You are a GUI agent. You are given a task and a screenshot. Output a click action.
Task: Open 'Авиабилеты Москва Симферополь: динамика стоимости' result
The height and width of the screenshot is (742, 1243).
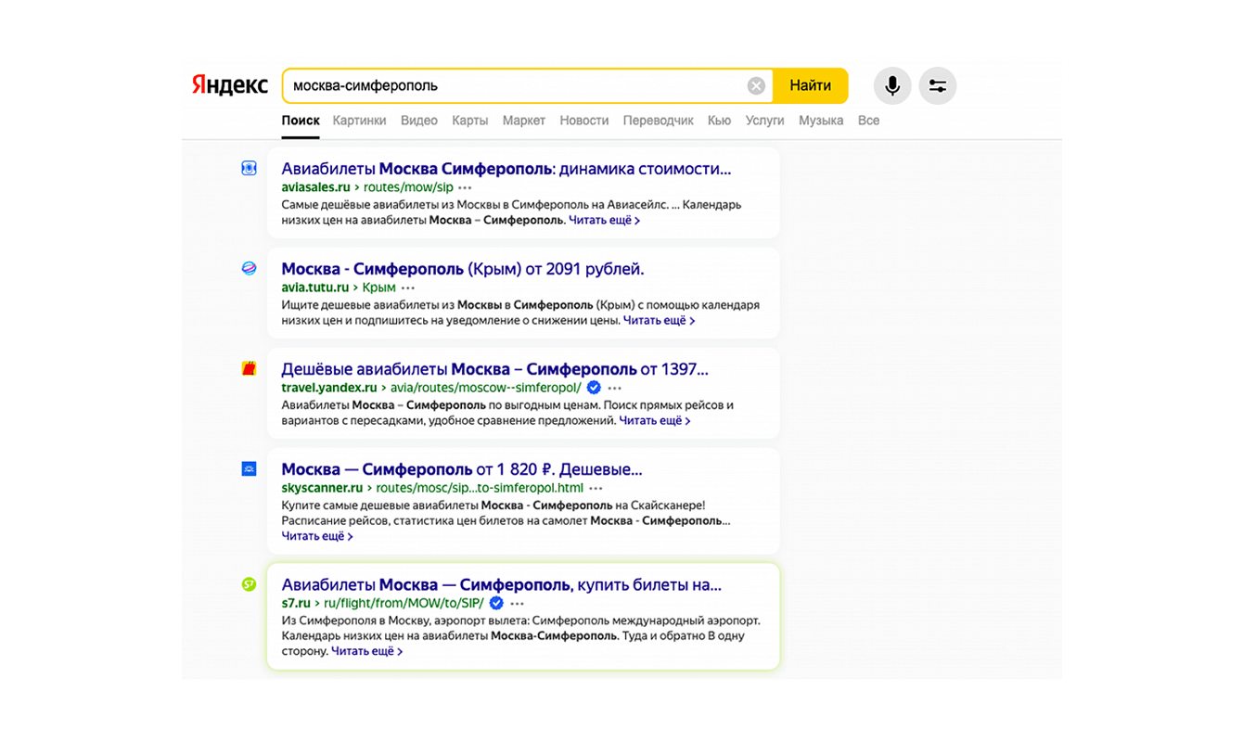click(506, 169)
